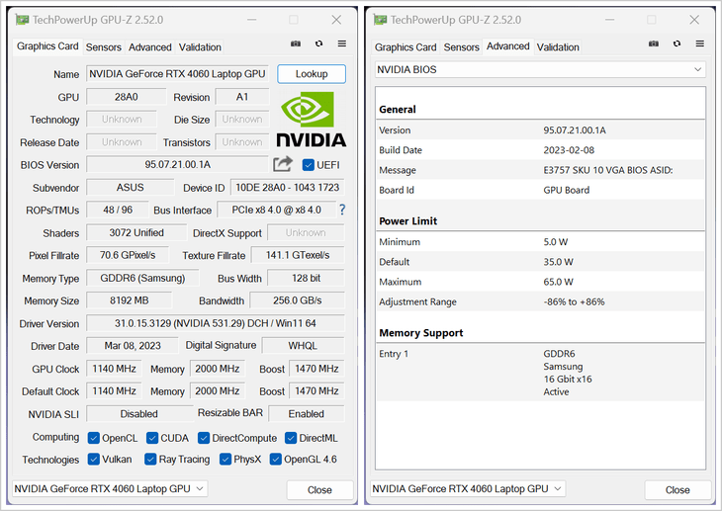Click the camera icon in the NVIDIA BIOS window

point(654,44)
